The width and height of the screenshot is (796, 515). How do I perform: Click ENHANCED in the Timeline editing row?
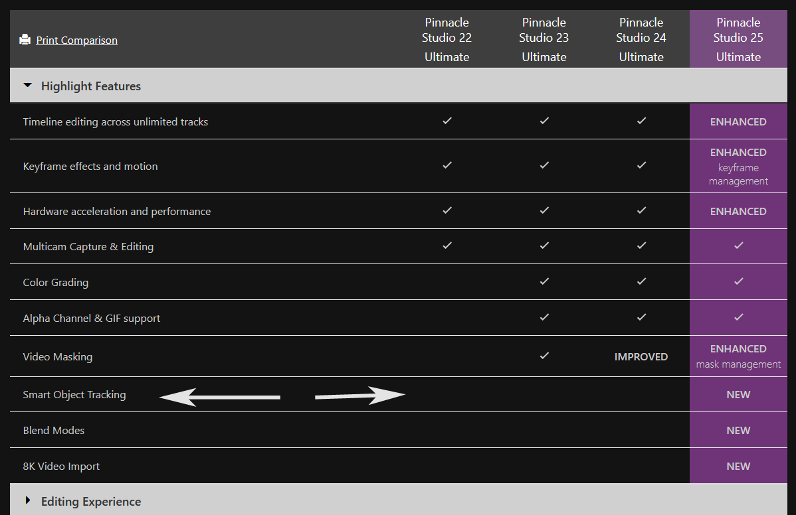pos(738,121)
